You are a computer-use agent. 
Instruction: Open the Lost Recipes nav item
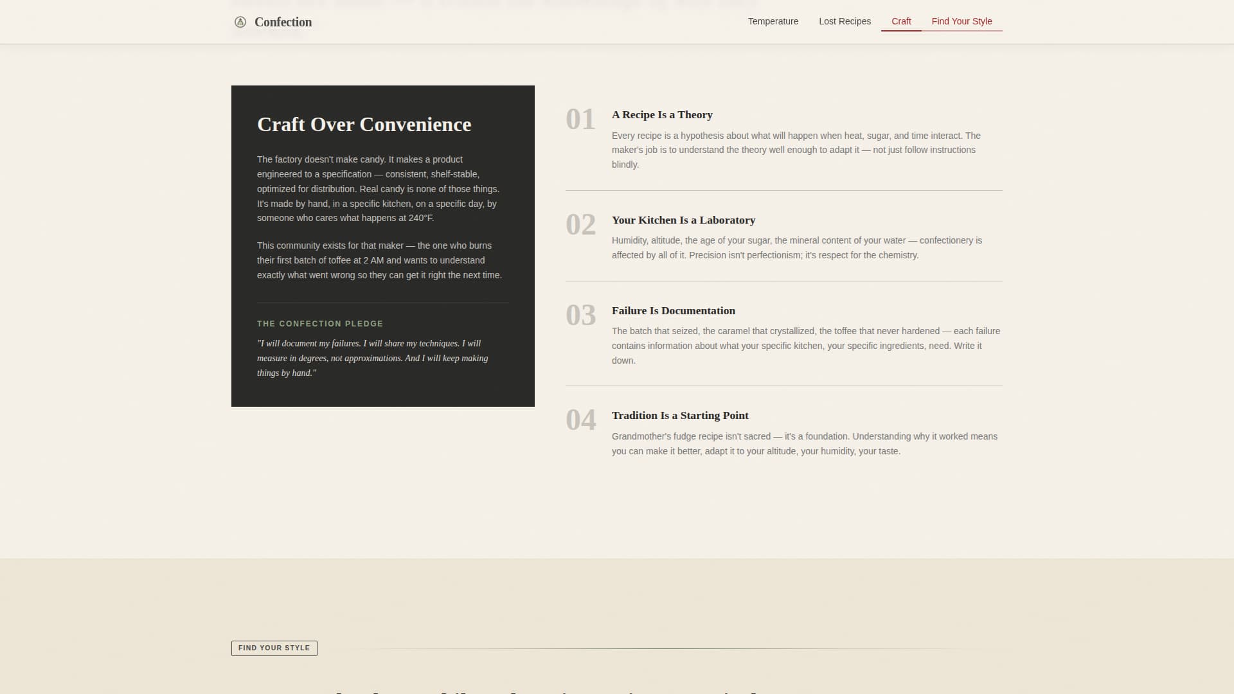click(x=845, y=21)
